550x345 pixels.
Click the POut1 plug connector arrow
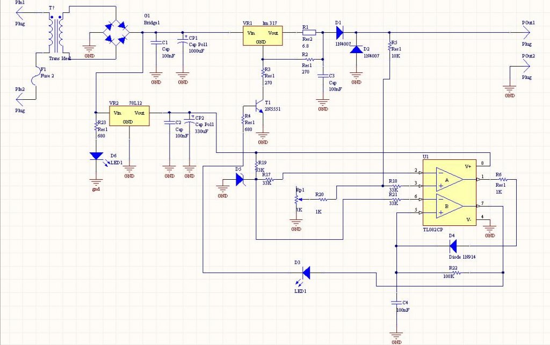click(x=526, y=33)
